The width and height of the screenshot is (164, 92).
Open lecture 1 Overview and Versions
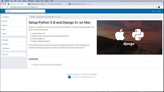coord(46,65)
